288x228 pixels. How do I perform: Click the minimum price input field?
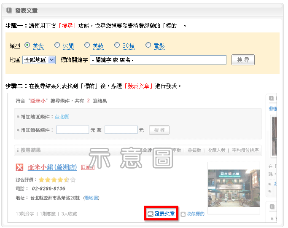73,130
